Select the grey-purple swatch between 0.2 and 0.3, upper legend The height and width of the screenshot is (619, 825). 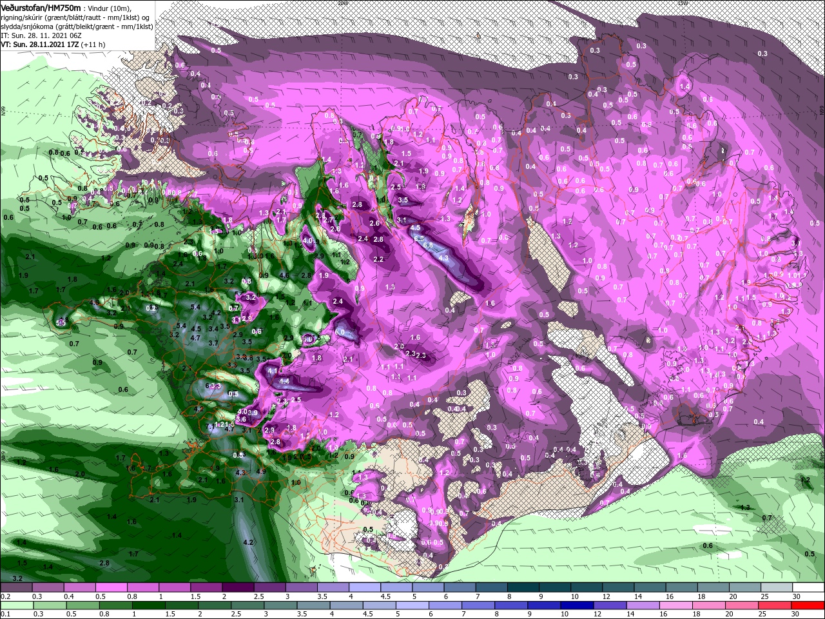(15, 588)
